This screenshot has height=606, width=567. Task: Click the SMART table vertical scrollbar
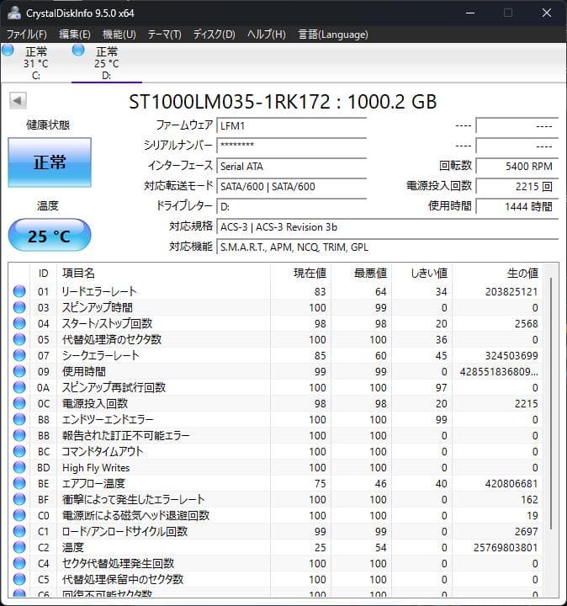coord(551,404)
